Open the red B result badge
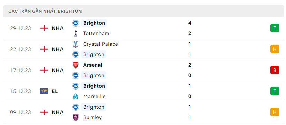Image resolution: width=286 pixels, height=125 pixels. pyautogui.click(x=275, y=70)
